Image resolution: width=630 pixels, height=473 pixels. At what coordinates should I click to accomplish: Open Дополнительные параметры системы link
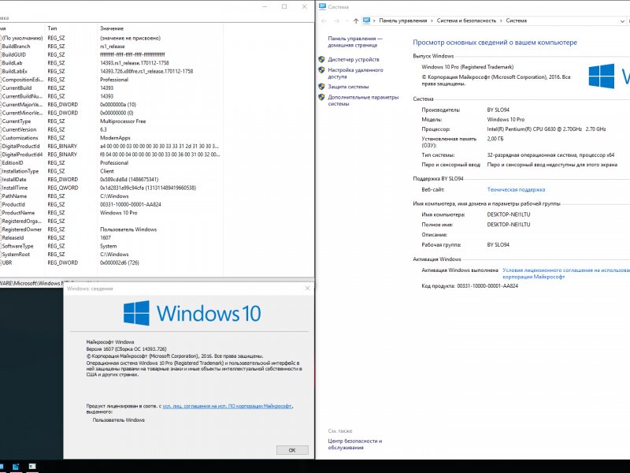[363, 101]
